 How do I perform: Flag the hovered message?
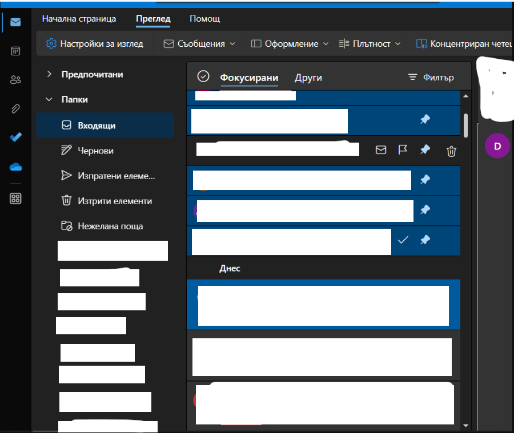click(403, 150)
